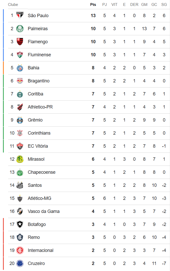Screen dimensions: 170x271
Task: Click the Bragantino Red Bull logo
Action: [20, 81]
